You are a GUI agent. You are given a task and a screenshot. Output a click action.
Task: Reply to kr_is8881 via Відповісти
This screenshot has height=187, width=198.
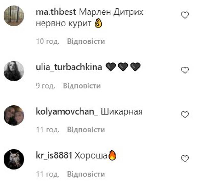pyautogui.click(x=86, y=174)
